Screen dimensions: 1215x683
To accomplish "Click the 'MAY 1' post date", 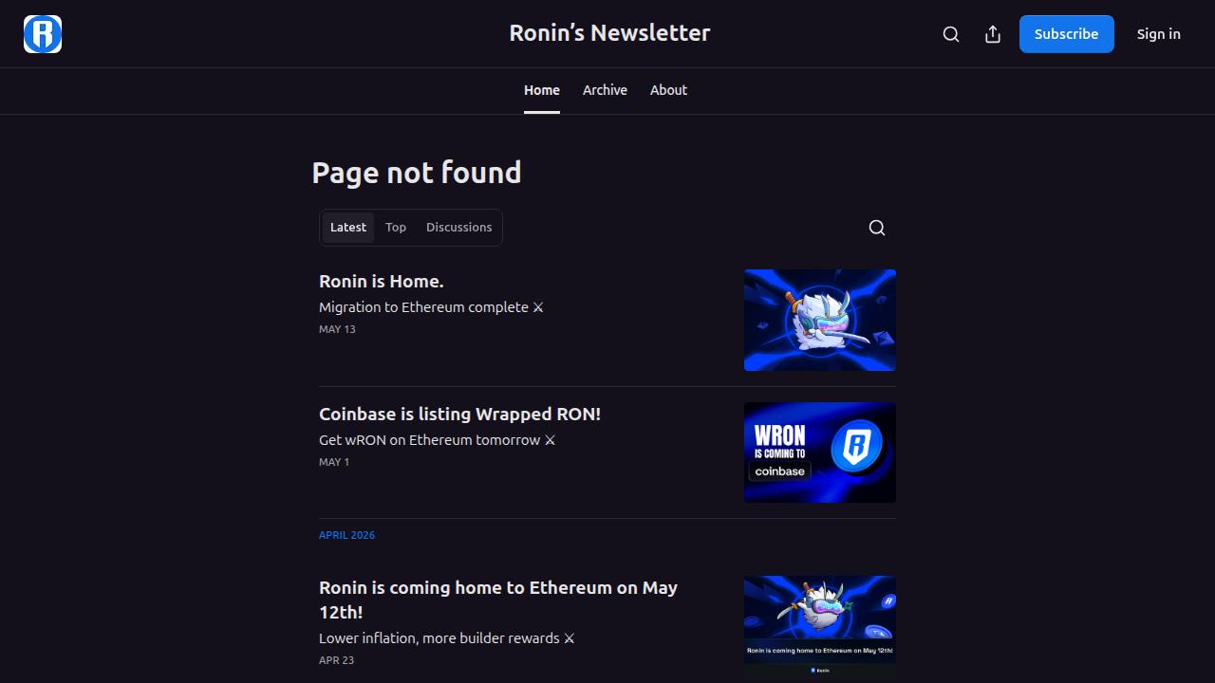I will coord(334,462).
